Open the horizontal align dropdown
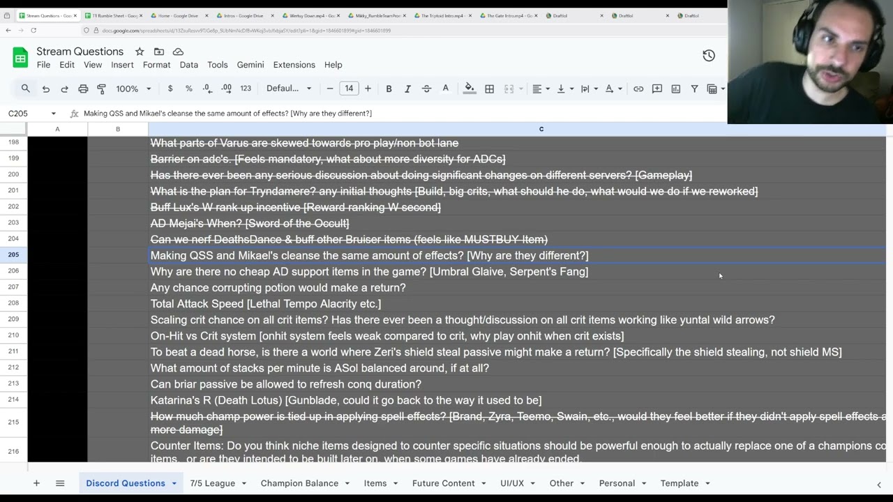 (x=541, y=89)
